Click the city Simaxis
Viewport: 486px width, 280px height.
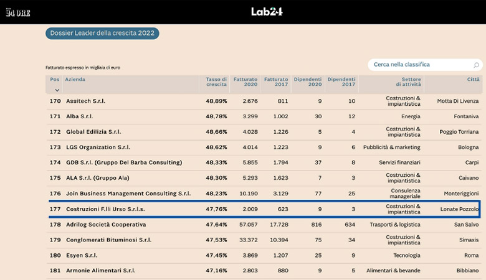(469, 240)
